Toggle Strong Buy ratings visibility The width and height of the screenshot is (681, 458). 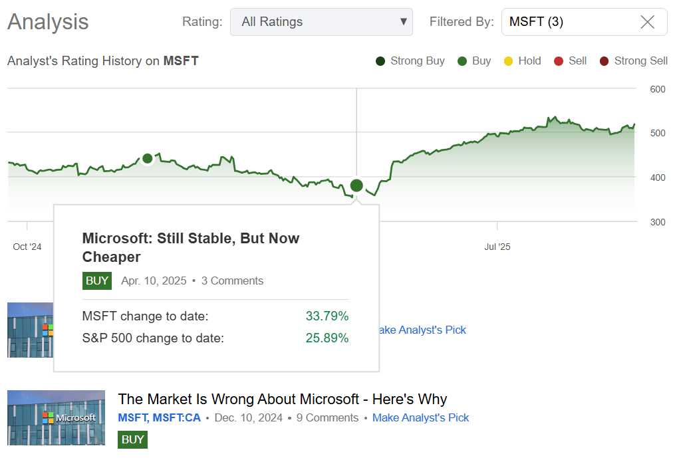379,60
